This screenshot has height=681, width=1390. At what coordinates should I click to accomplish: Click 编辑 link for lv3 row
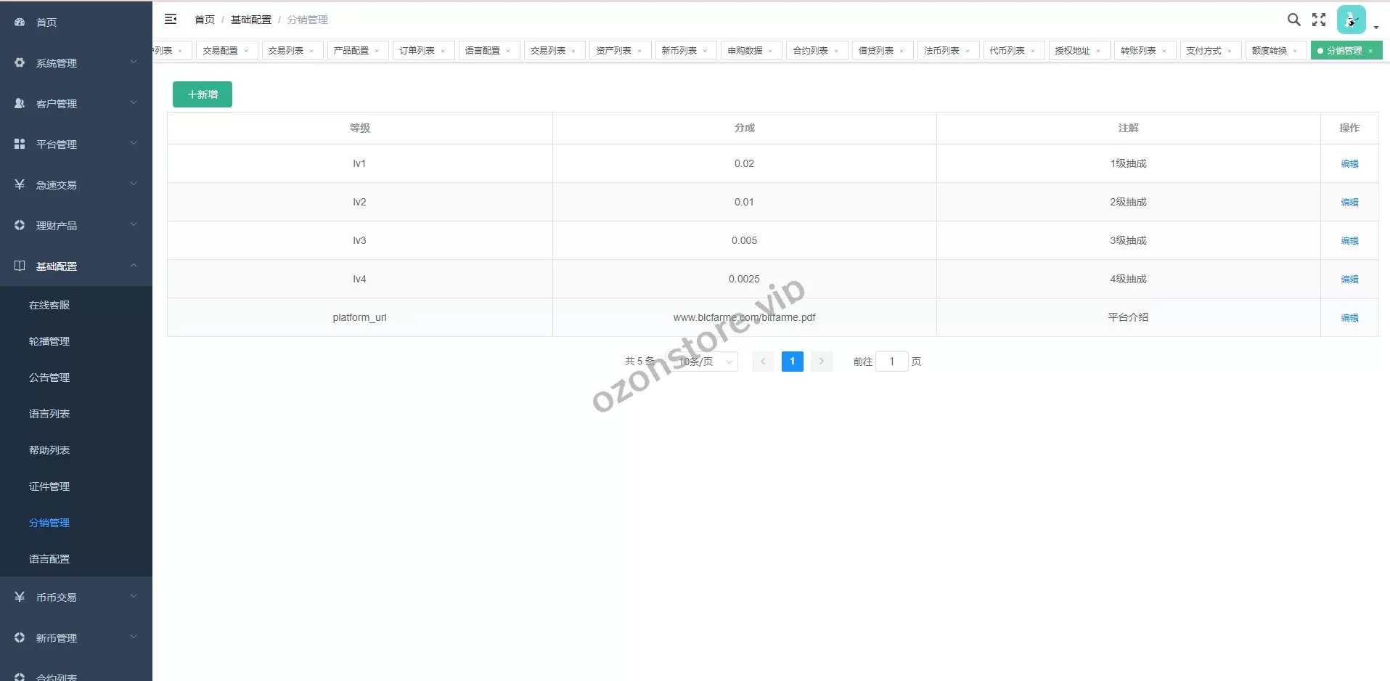[x=1349, y=241]
